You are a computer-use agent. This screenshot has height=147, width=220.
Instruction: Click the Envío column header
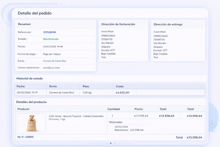[x=53, y=86]
